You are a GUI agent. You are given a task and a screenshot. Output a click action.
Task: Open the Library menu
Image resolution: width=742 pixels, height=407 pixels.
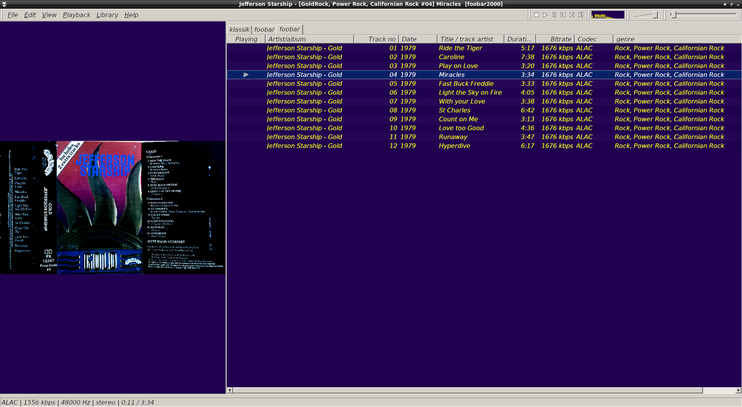[107, 14]
